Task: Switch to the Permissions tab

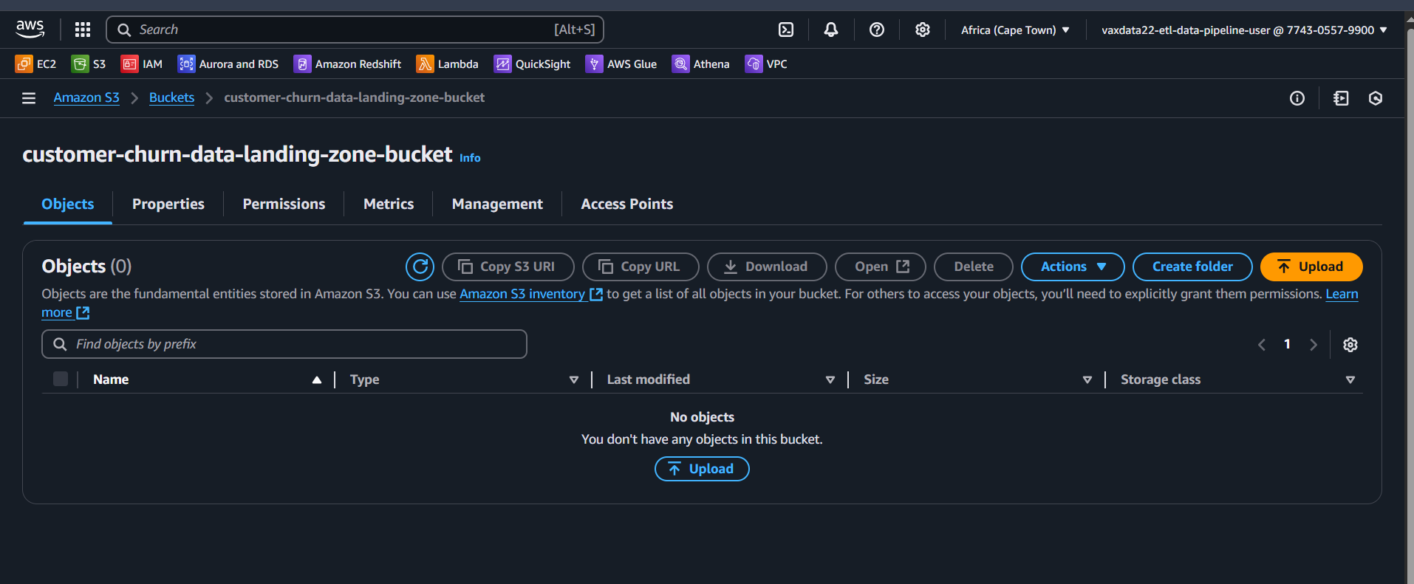Action: pos(284,204)
